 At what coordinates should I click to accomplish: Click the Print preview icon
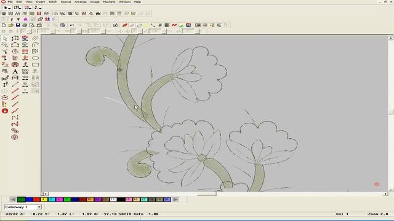tap(32, 25)
